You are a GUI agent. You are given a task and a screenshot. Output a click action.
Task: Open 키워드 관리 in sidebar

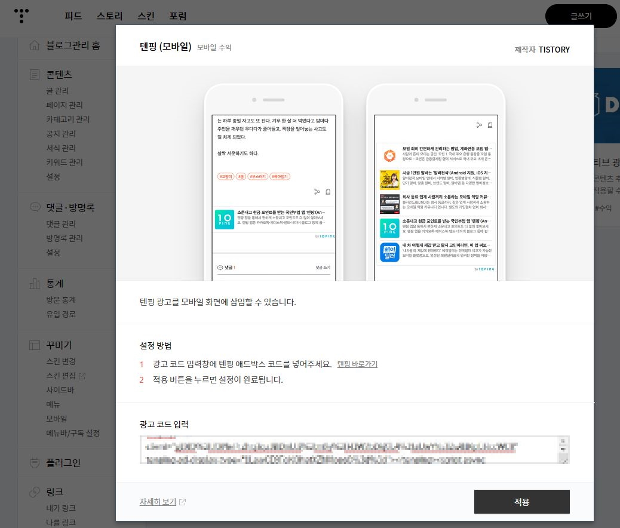(x=65, y=162)
